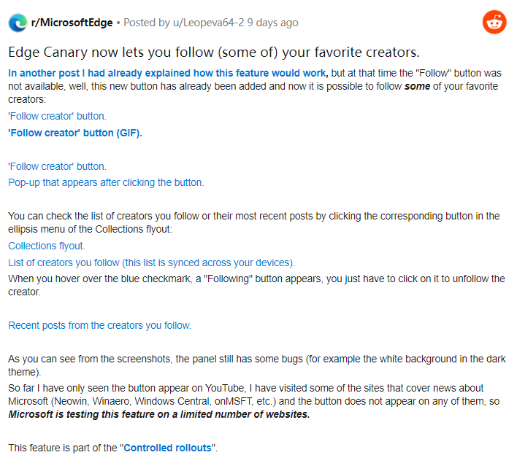
Task: Open the 'In another post I had already explained' link
Action: pos(168,73)
